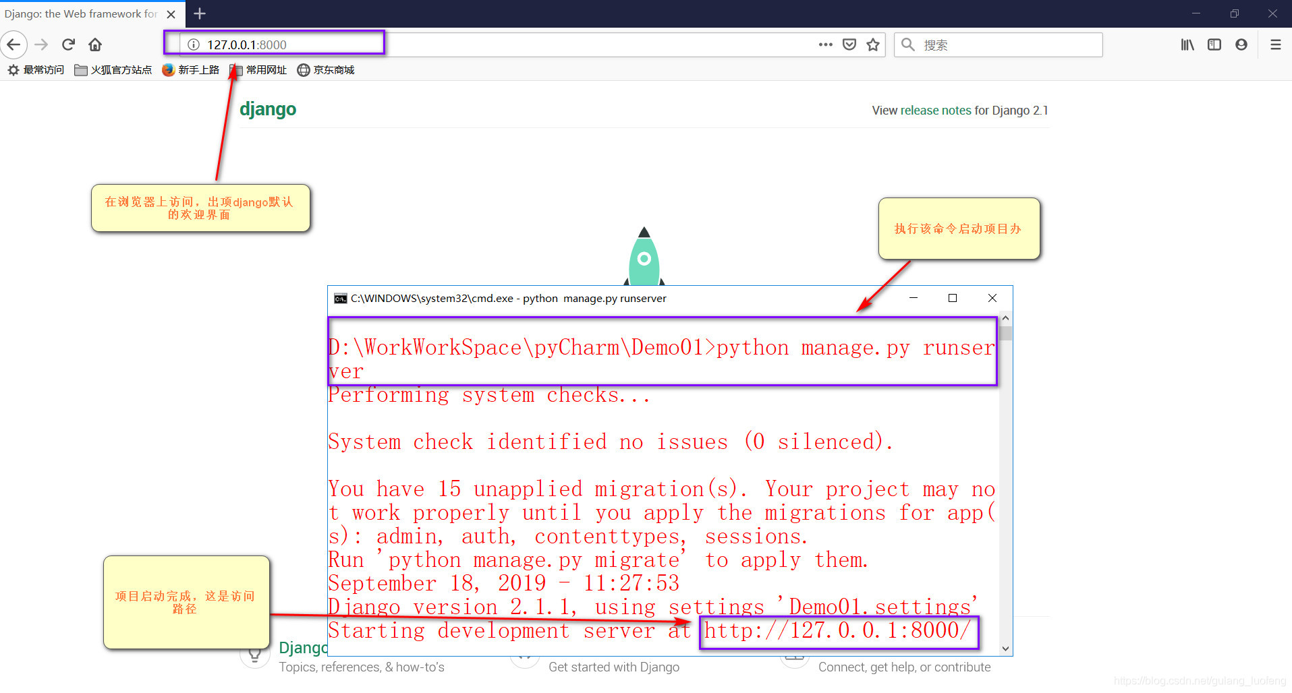Click 'Get started with Django' text
1292x693 pixels.
614,667
